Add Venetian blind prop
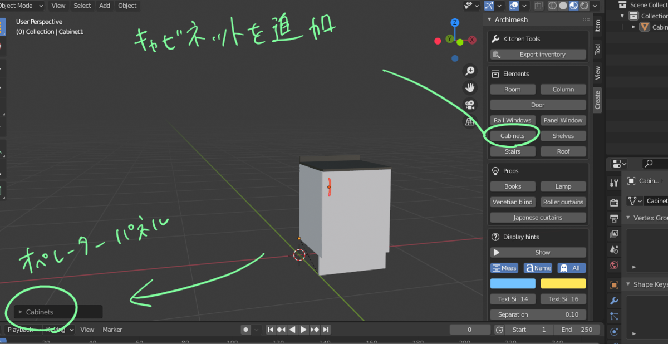 click(x=513, y=202)
